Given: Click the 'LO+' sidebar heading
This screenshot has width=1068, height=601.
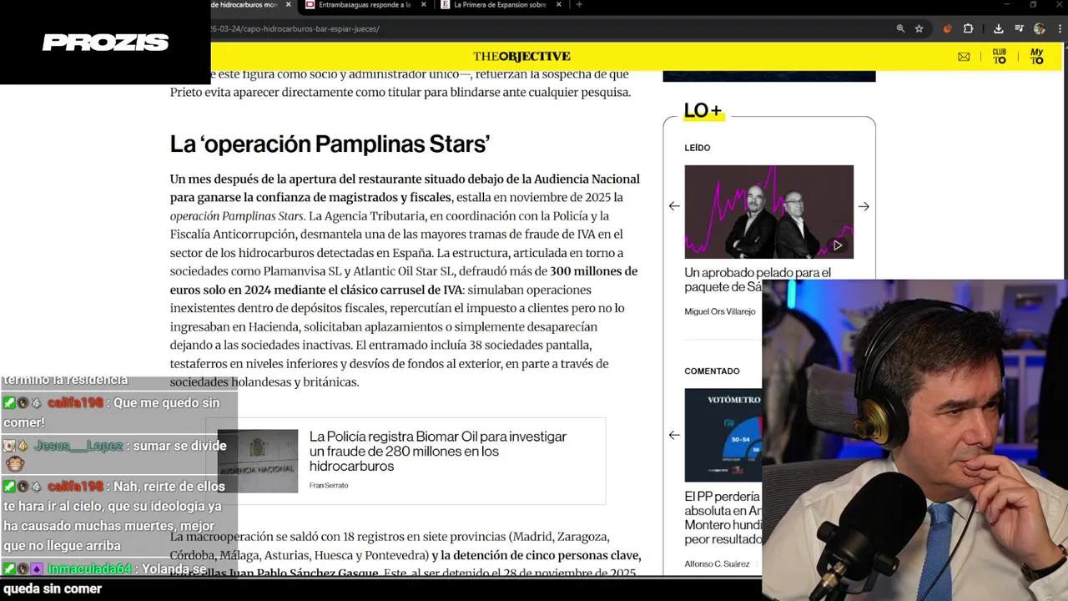Looking at the screenshot, I should (x=703, y=110).
